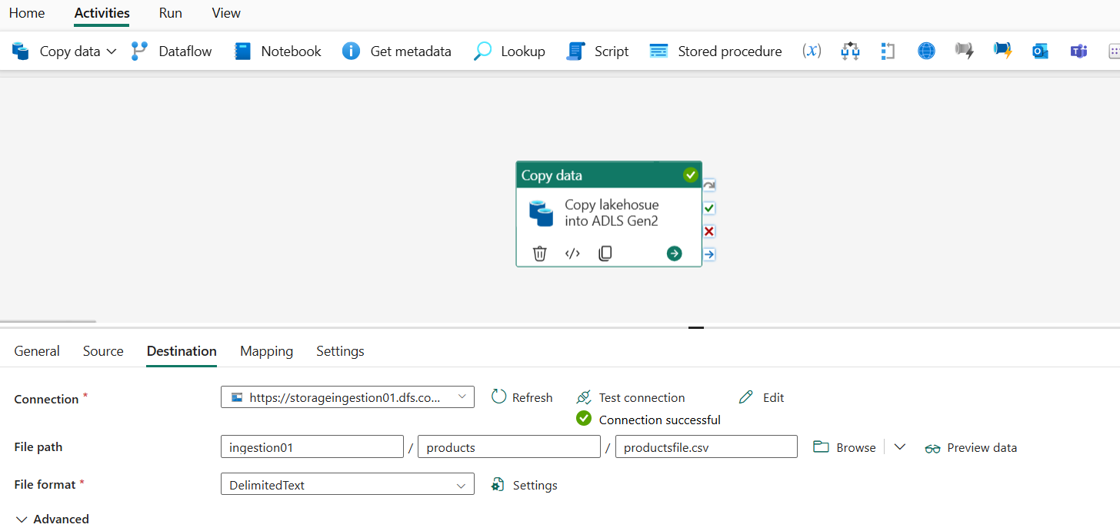The height and width of the screenshot is (531, 1120).
Task: Duplicate the Copy data activity
Action: point(605,253)
